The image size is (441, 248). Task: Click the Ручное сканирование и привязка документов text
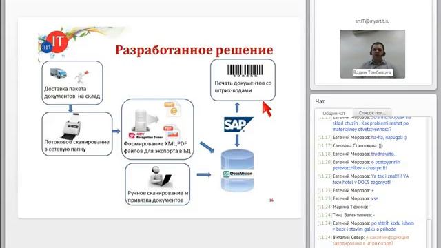[x=158, y=196]
